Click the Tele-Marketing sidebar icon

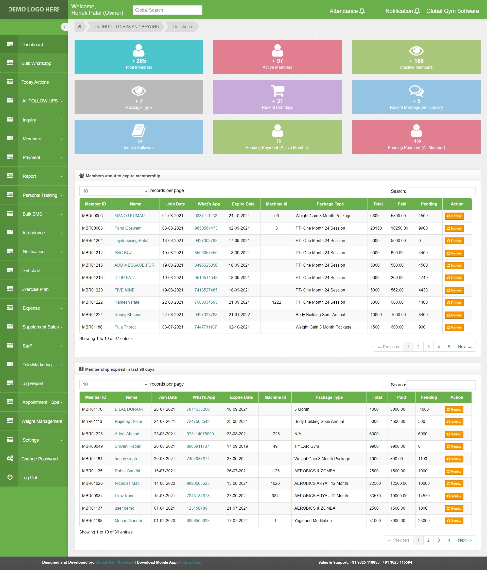click(x=11, y=364)
